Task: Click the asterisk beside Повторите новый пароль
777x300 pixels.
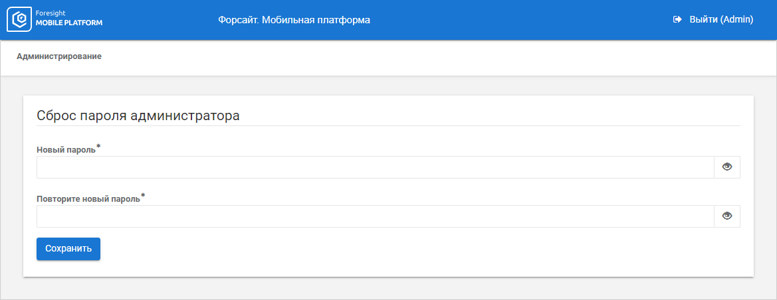Action: click(x=143, y=195)
